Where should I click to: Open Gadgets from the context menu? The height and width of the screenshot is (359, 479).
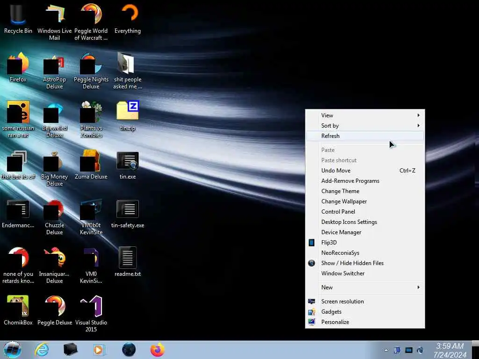pos(365,312)
